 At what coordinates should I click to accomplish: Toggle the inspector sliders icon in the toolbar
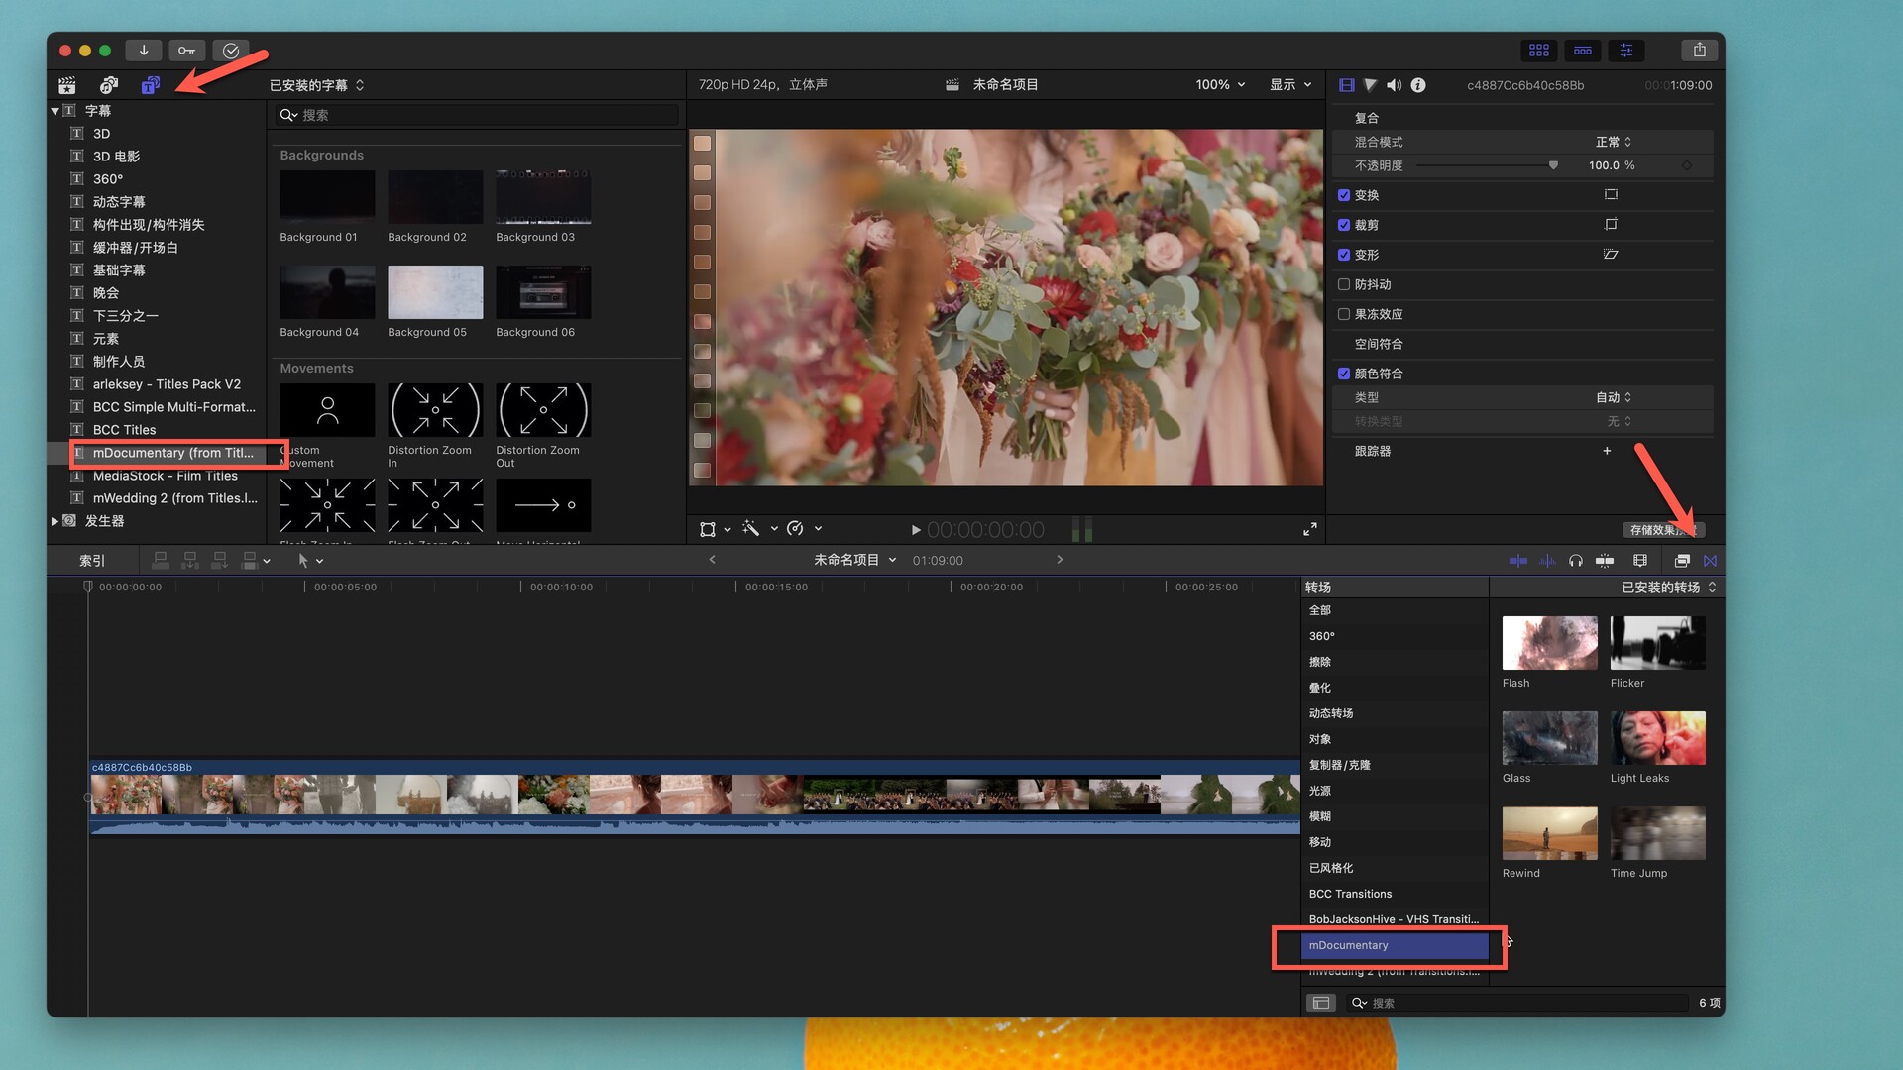pyautogui.click(x=1626, y=50)
